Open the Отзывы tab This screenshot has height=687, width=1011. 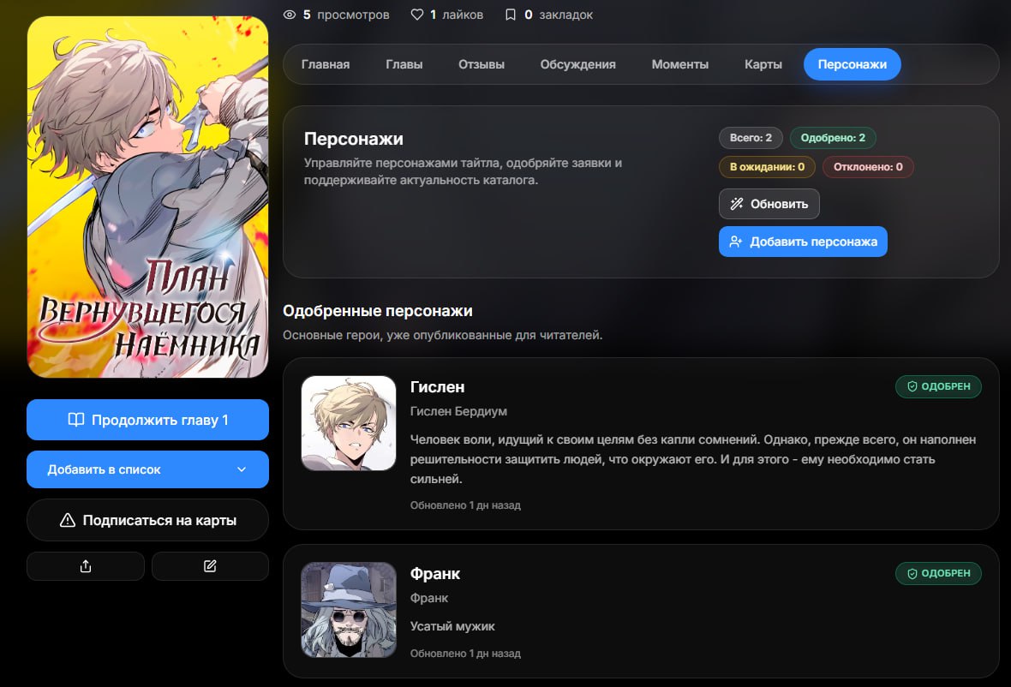[x=482, y=64]
